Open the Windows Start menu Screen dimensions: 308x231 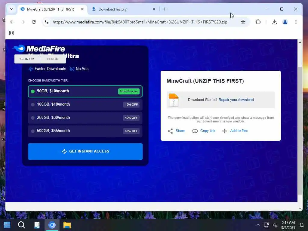7,225
